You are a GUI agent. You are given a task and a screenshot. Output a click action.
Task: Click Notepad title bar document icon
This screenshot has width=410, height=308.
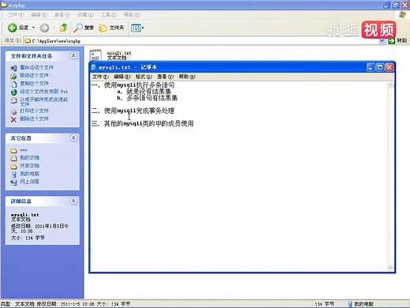coord(94,67)
